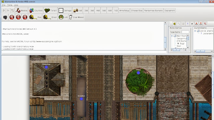The width and height of the screenshot is (214, 120).
Task: Click chat log scrollbar down arrow
Action: click(x=165, y=49)
